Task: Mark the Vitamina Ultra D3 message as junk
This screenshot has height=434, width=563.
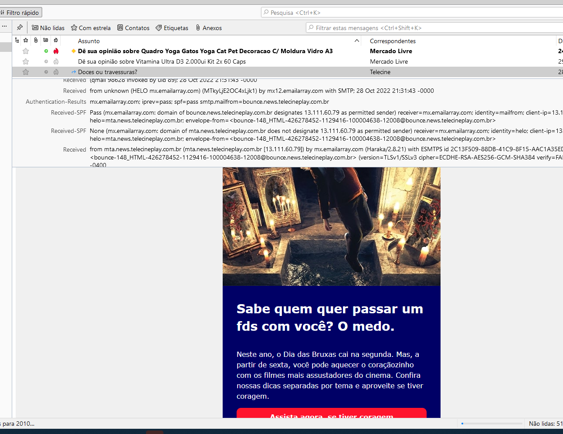Action: [x=56, y=61]
